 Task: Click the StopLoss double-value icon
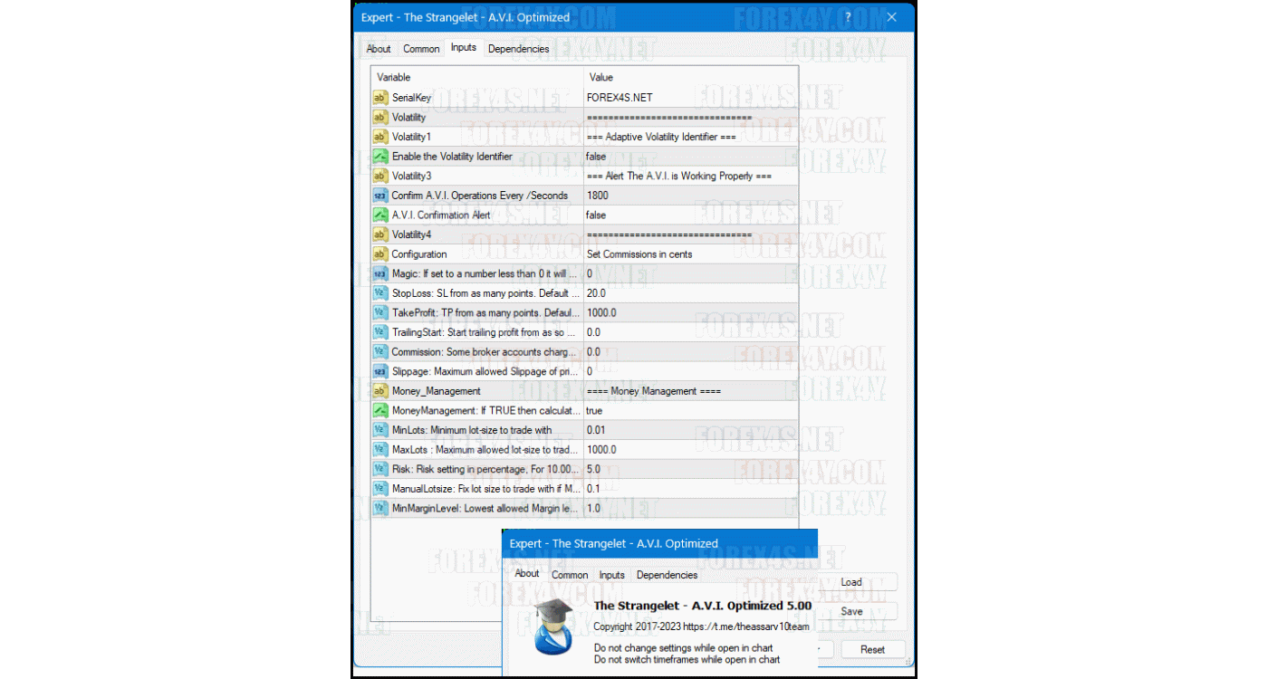point(380,293)
